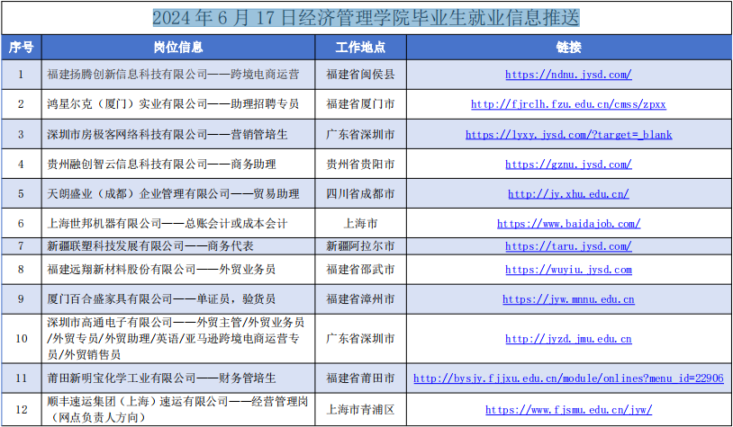Follow the gznu.jysd.com hyperlink
Viewport: 733px width, 427px height.
click(x=568, y=165)
